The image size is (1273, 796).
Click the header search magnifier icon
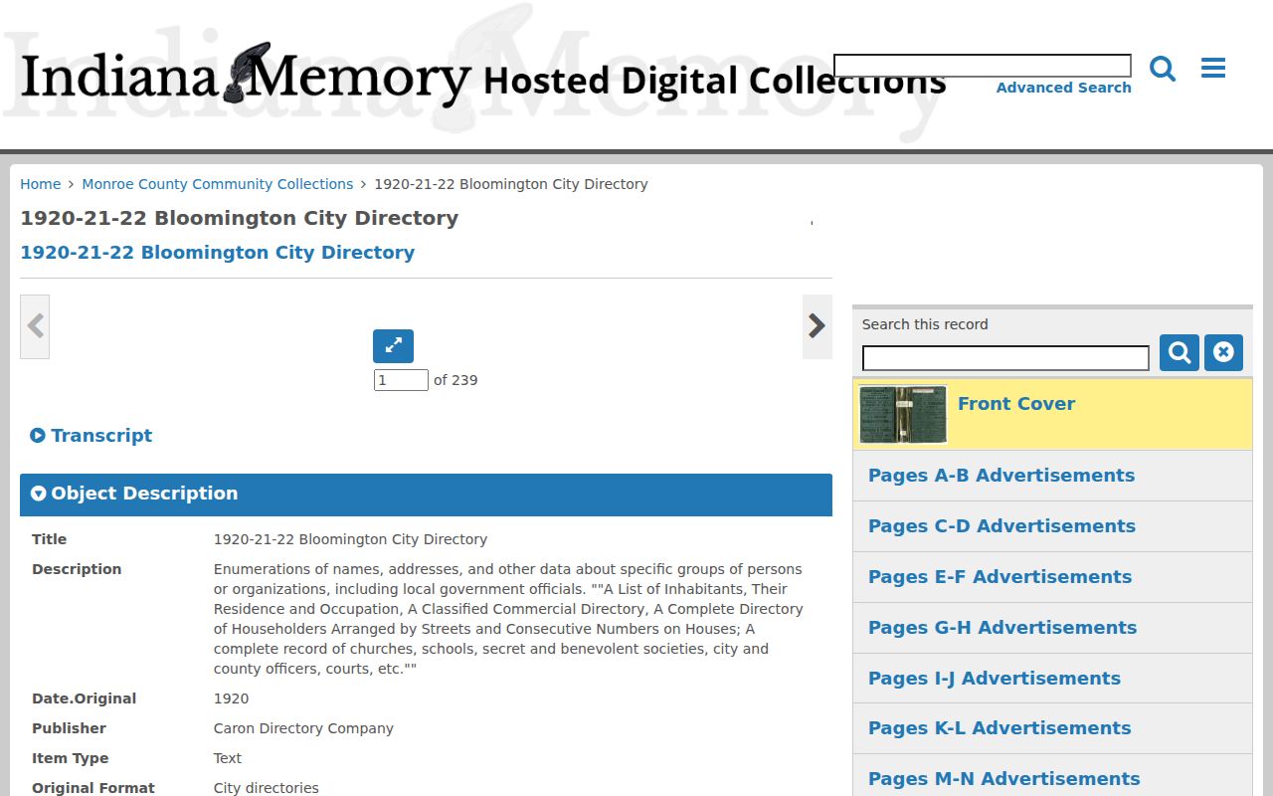pyautogui.click(x=1163, y=69)
